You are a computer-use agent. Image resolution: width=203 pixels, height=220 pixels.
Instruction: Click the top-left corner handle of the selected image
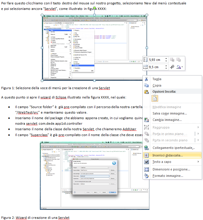tap(42, 15)
